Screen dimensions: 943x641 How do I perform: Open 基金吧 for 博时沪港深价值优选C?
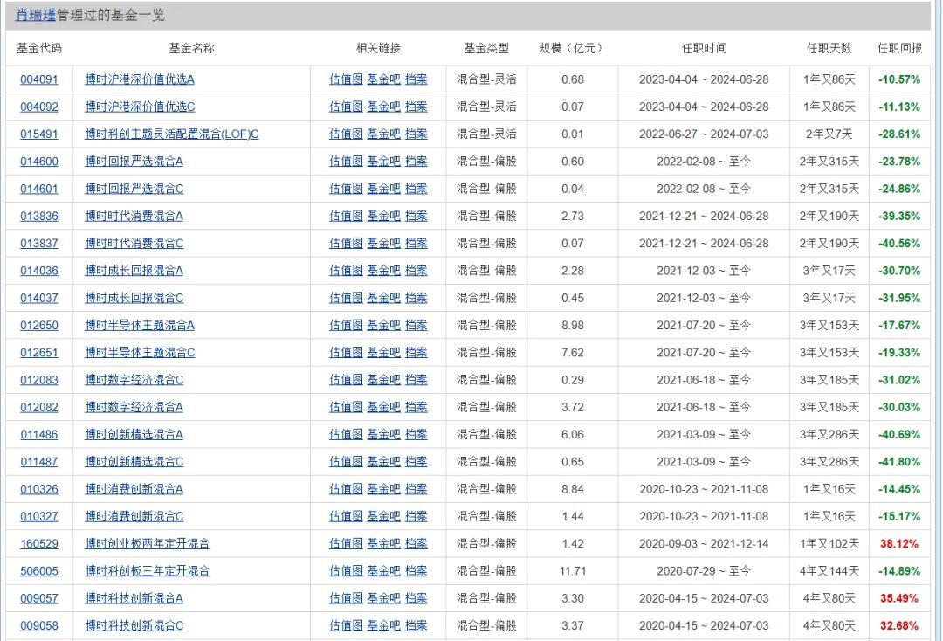pyautogui.click(x=383, y=107)
